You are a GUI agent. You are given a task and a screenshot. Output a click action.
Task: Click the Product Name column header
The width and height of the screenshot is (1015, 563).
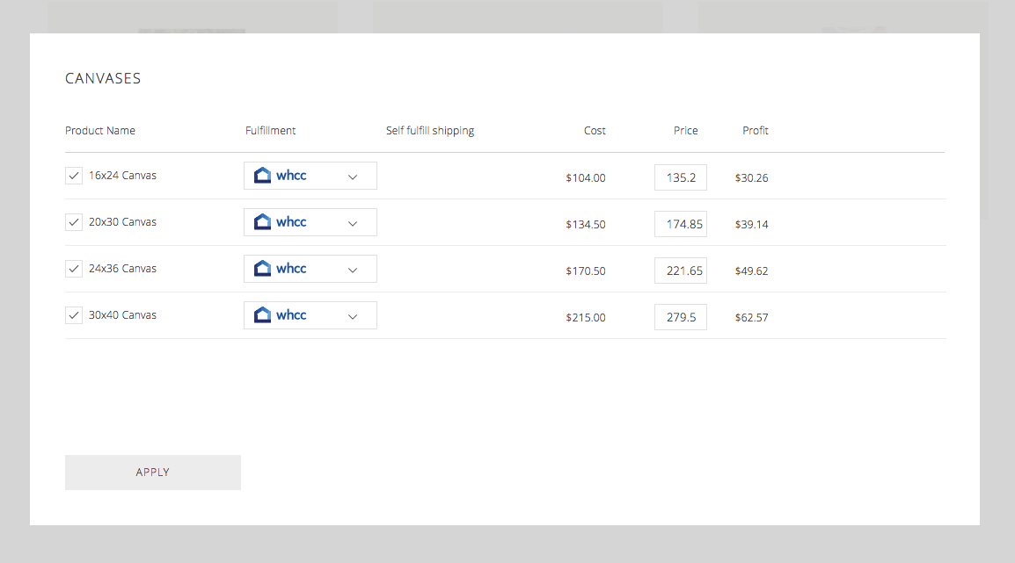[100, 131]
